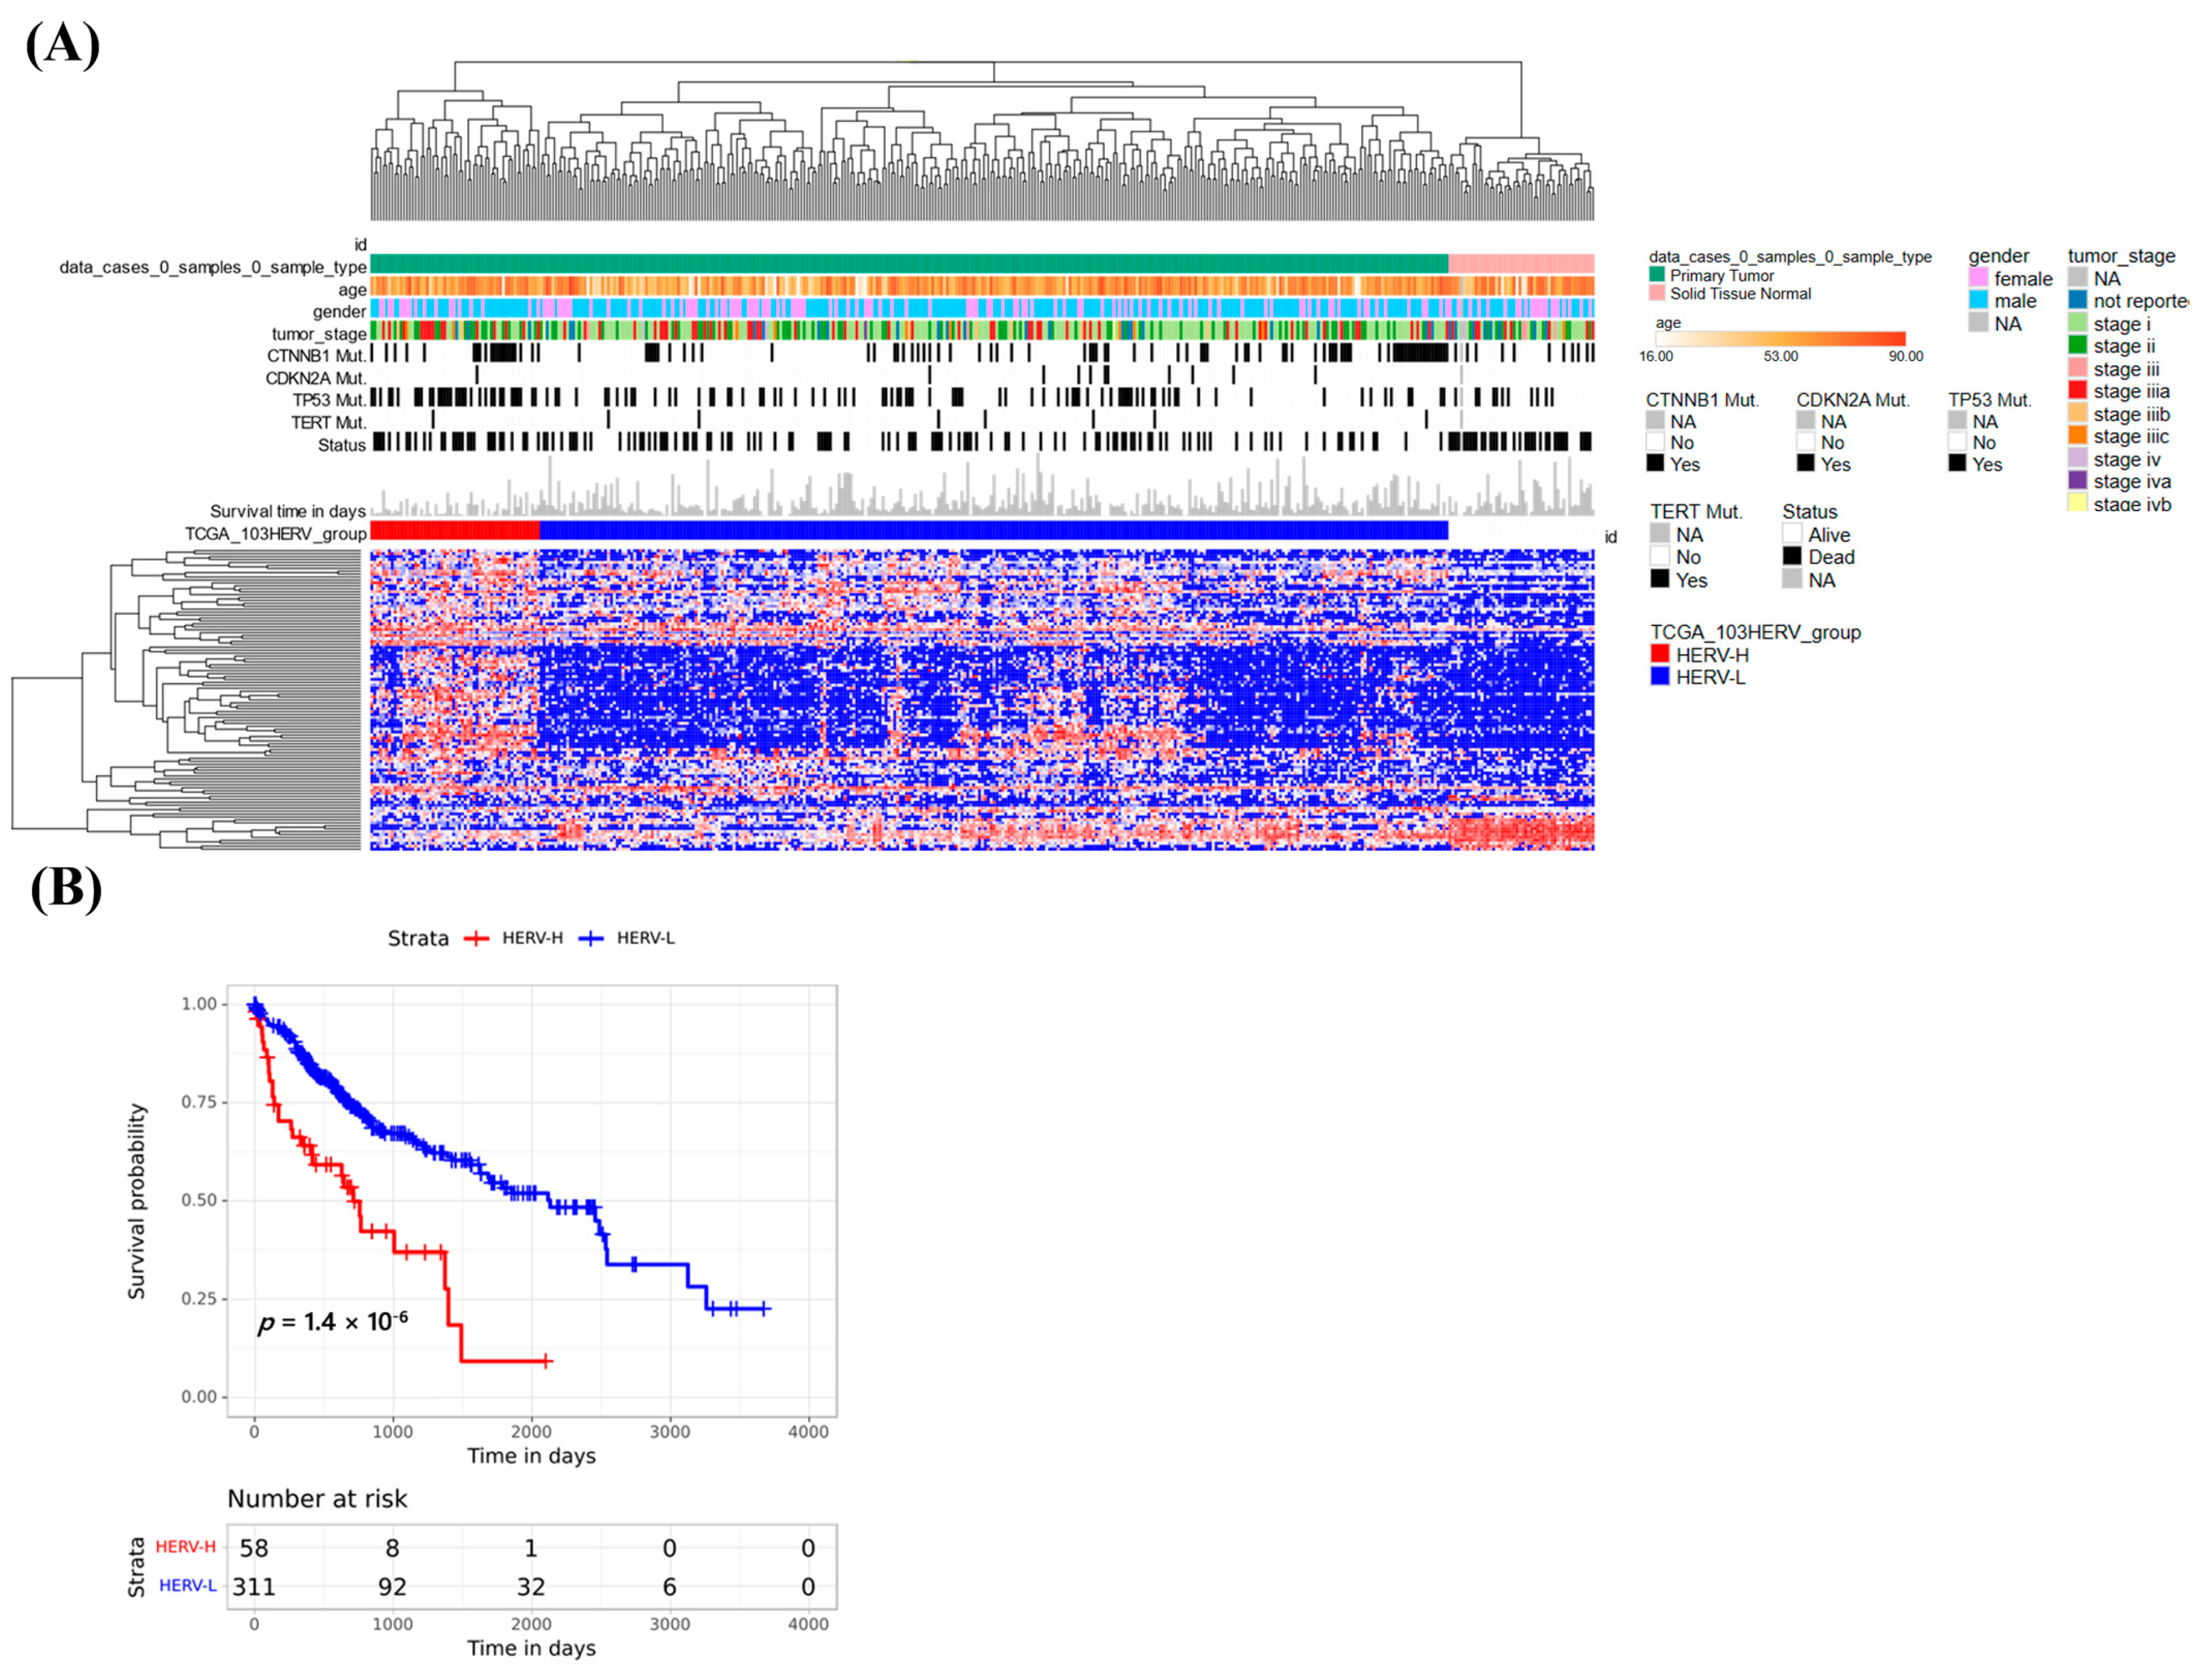Click the Number at risk heading
Image resolution: width=2212 pixels, height=1675 pixels.
(x=317, y=1498)
